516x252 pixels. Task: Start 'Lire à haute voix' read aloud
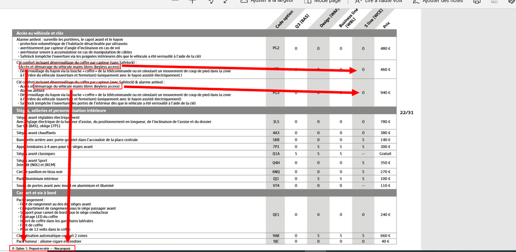click(379, 1)
